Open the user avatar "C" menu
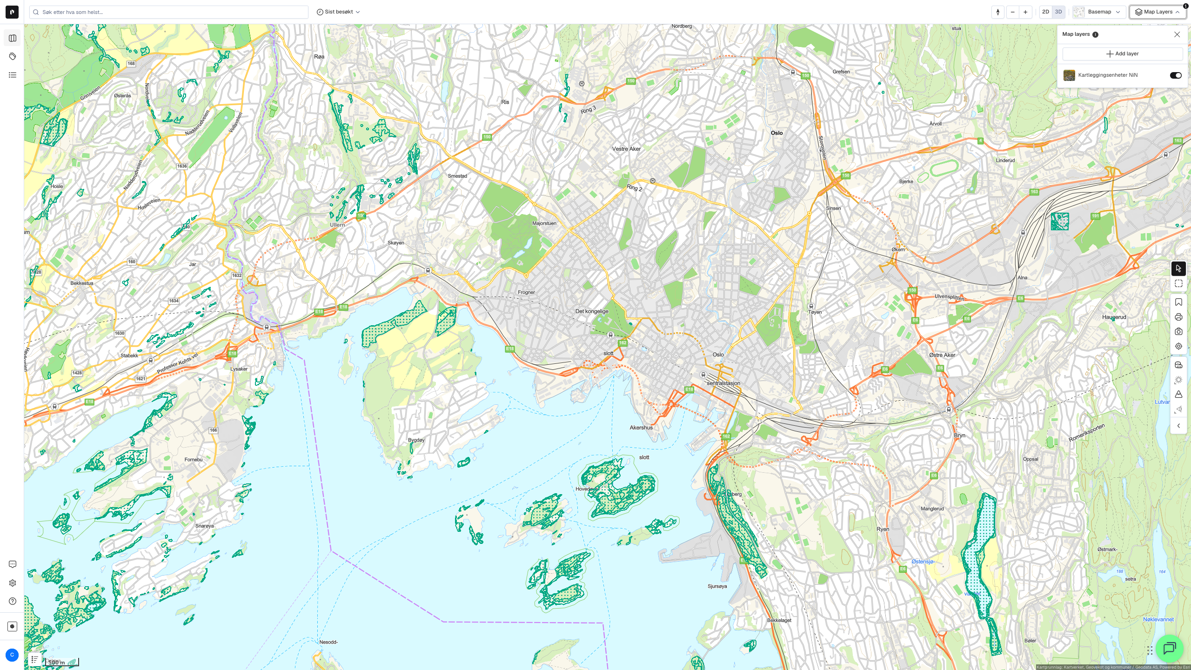This screenshot has width=1191, height=670. point(12,655)
